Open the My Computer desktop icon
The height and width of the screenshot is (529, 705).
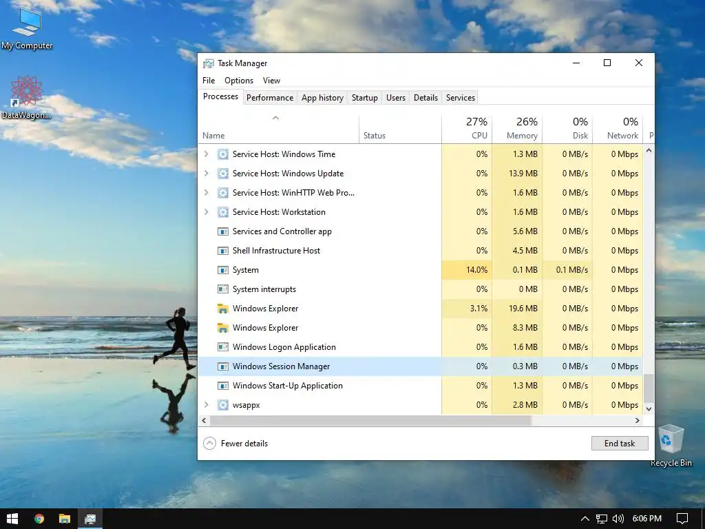27,28
